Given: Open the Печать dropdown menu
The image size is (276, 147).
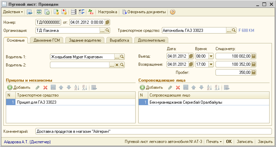Looking at the screenshot, I should point(214,142).
